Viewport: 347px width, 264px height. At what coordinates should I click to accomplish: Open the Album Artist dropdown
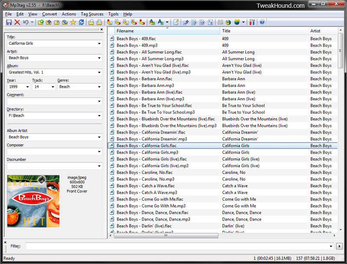click(x=99, y=137)
